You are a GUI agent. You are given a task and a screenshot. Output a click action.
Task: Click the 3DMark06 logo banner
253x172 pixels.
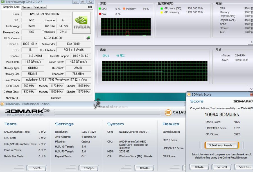click(27, 112)
